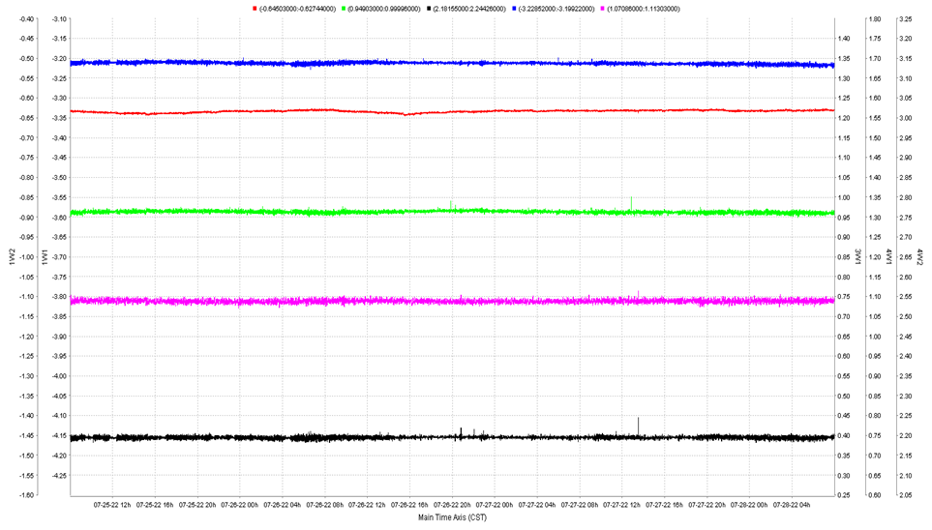Click the 4W2 right axis title
This screenshot has height=530, width=932.
(x=920, y=256)
